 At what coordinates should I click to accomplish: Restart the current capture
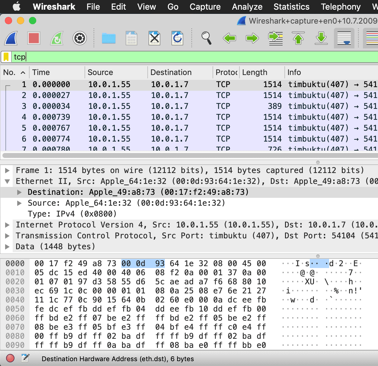coord(56,38)
